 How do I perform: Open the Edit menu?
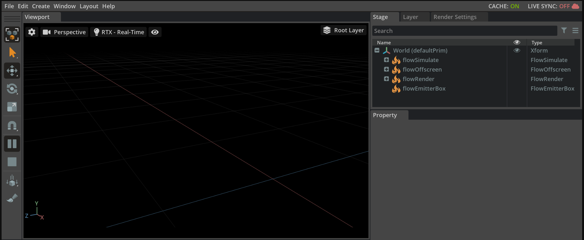pos(23,6)
